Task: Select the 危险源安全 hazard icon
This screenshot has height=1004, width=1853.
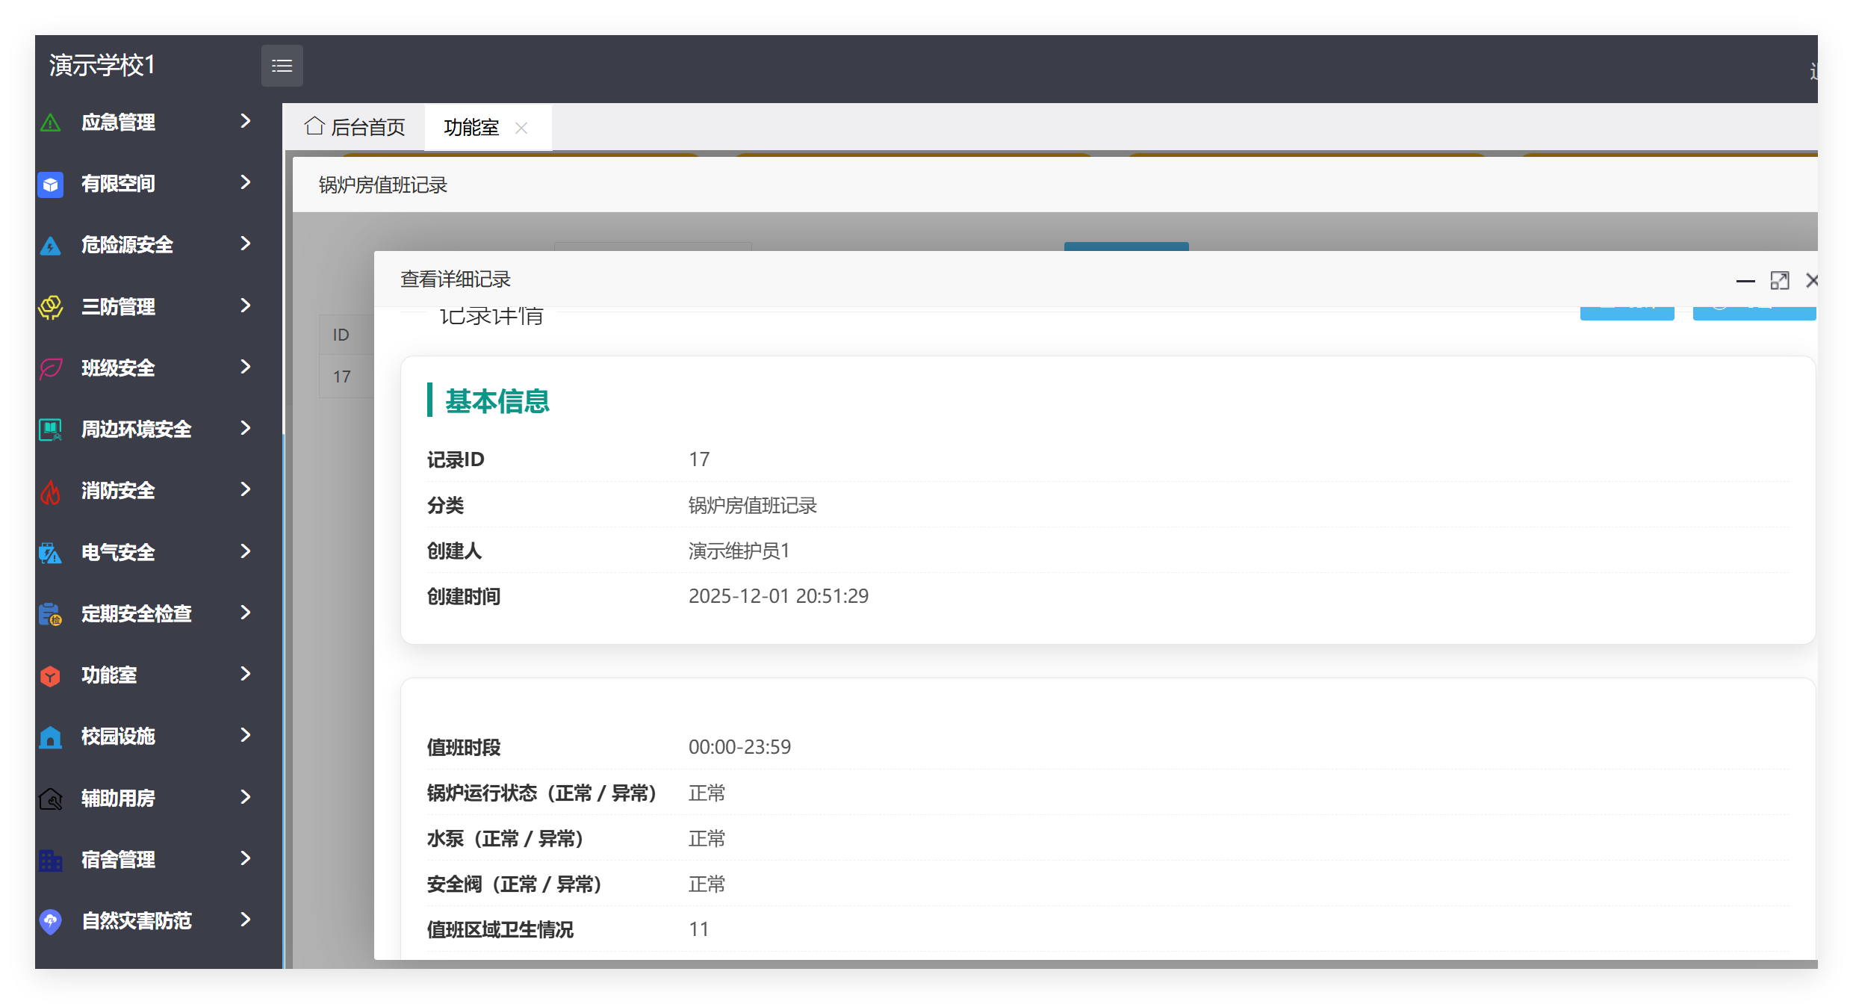Action: tap(50, 245)
